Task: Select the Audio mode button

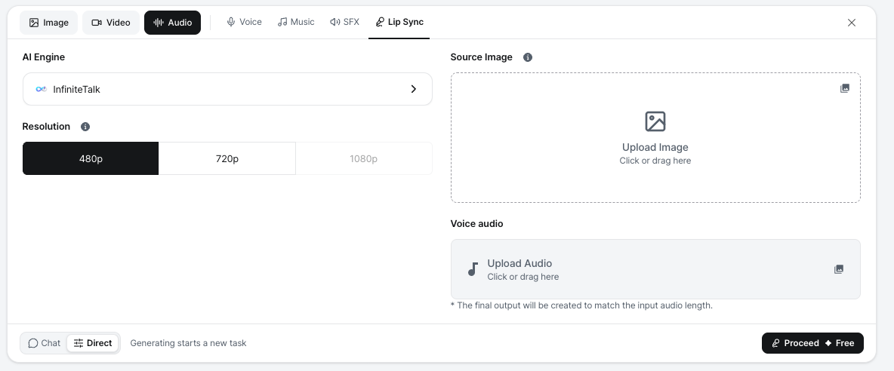Action: pyautogui.click(x=172, y=23)
